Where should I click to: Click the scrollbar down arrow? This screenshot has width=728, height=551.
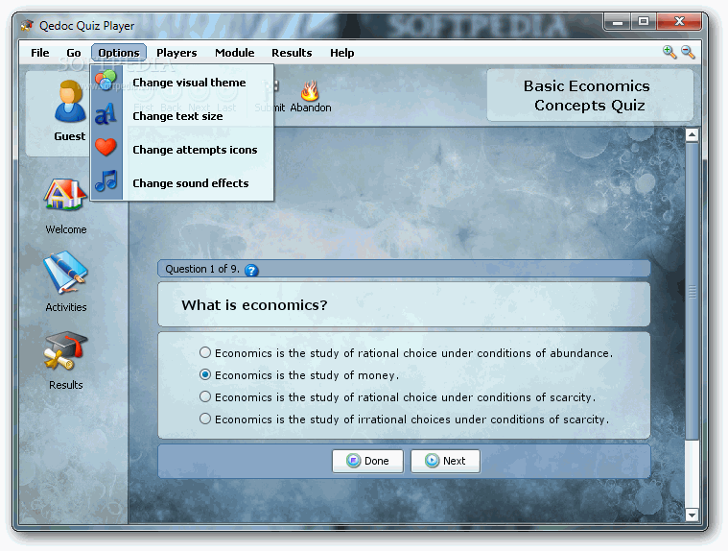tap(692, 515)
